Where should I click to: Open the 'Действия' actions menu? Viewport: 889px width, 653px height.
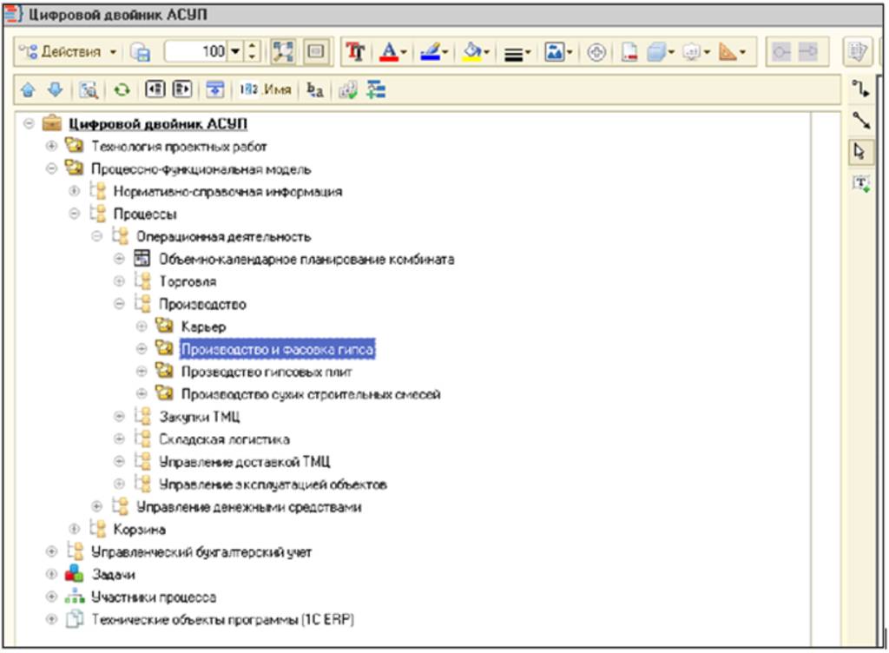click(x=69, y=52)
